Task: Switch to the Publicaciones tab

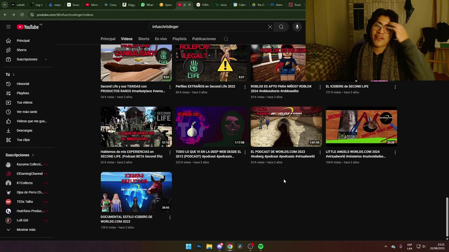Action: 204,39
